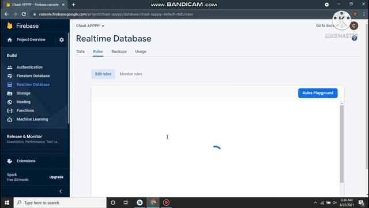Go forward in the browser
This screenshot has width=369, height=208.
coord(15,14)
